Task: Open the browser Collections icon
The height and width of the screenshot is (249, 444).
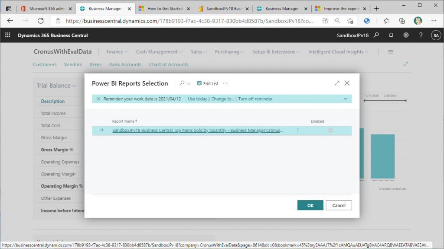Action: (402, 21)
